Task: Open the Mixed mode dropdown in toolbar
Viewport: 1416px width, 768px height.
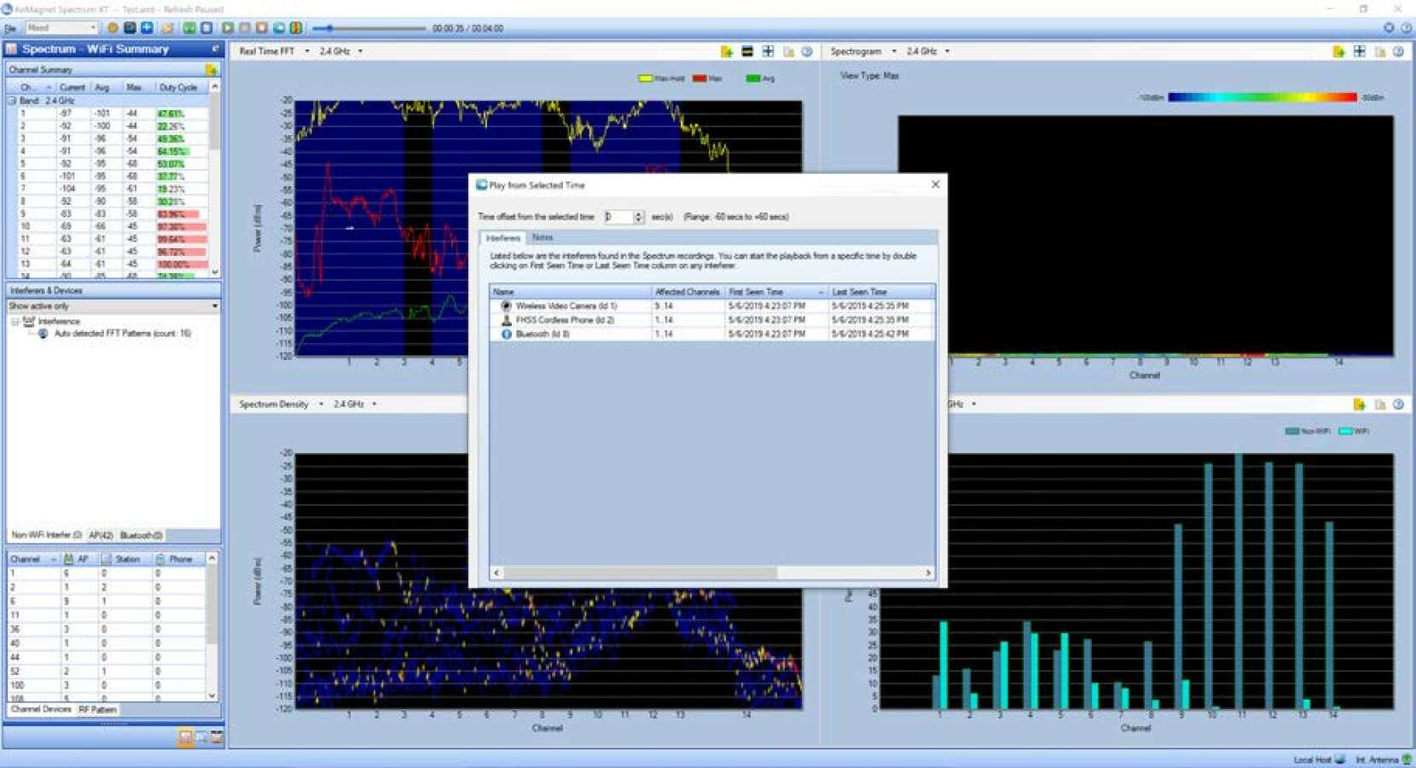Action: pyautogui.click(x=61, y=28)
